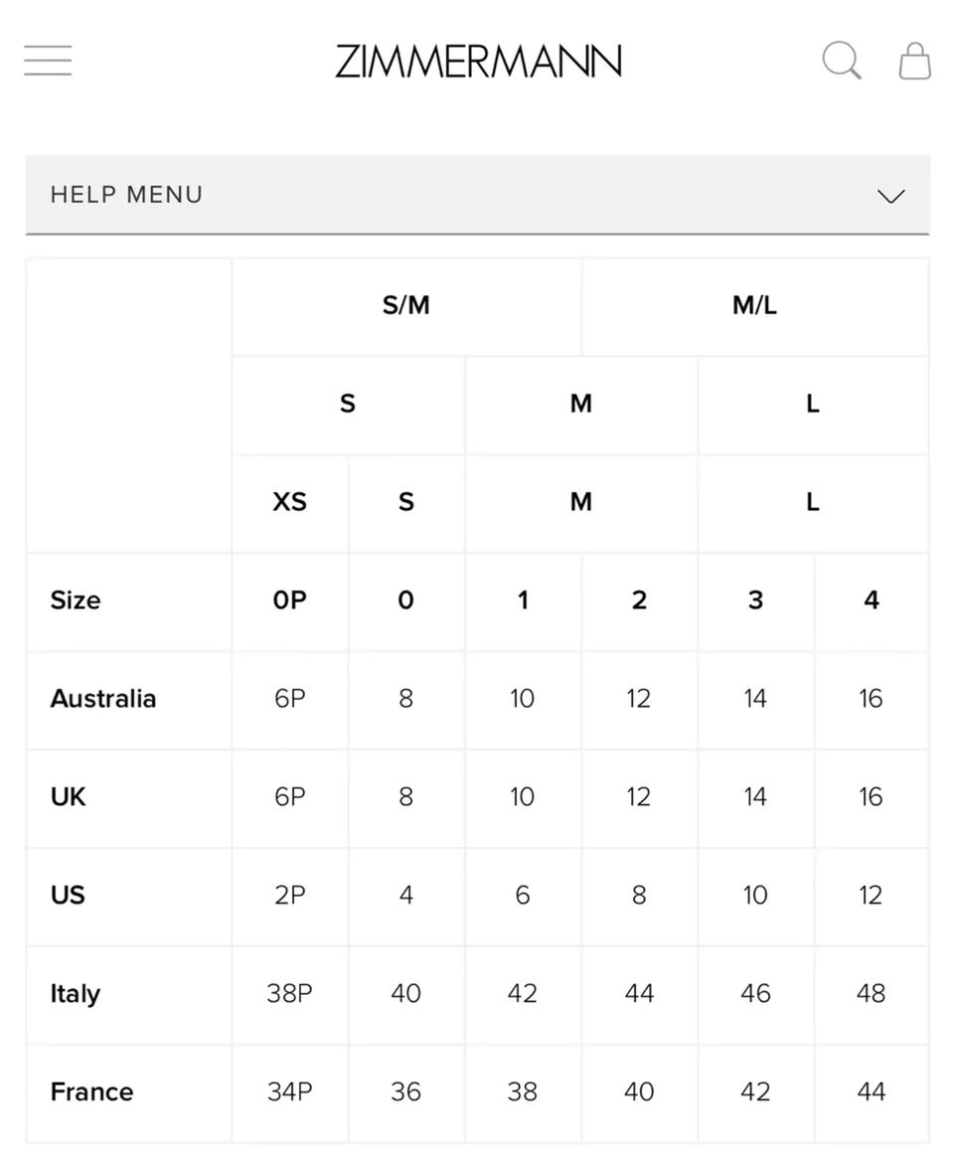Click the UK row label
Screen dimensions: 954x1169
(x=69, y=797)
